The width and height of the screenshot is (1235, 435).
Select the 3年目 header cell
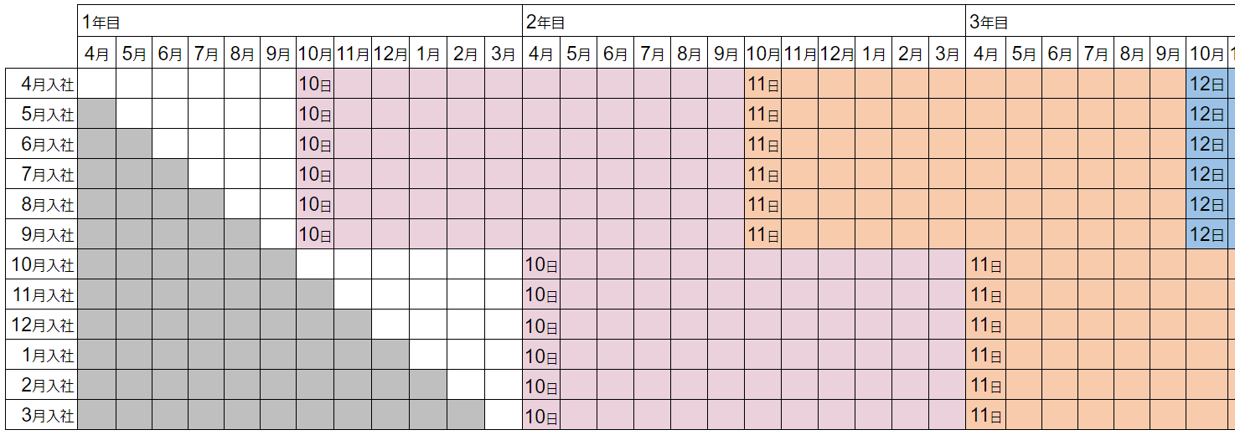[x=1099, y=22]
